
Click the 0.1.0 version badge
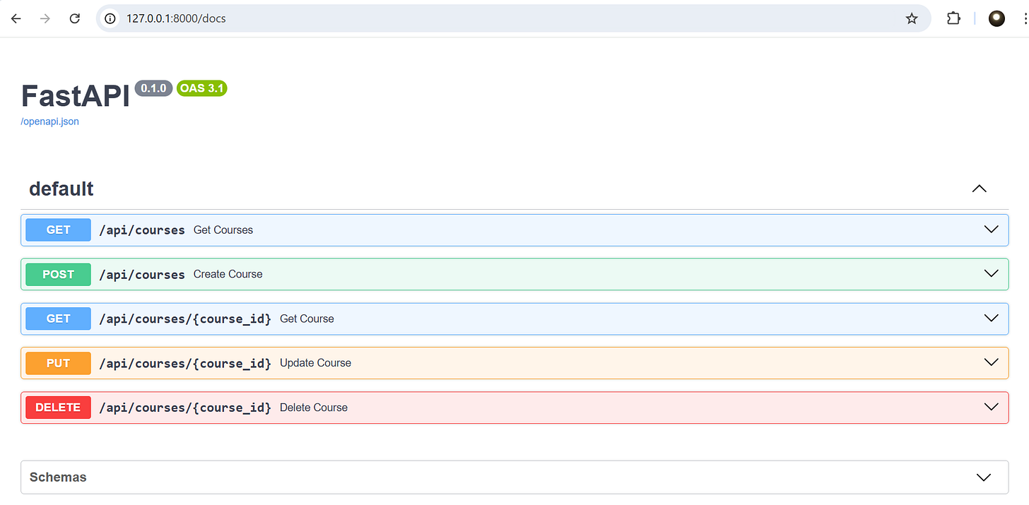(153, 88)
